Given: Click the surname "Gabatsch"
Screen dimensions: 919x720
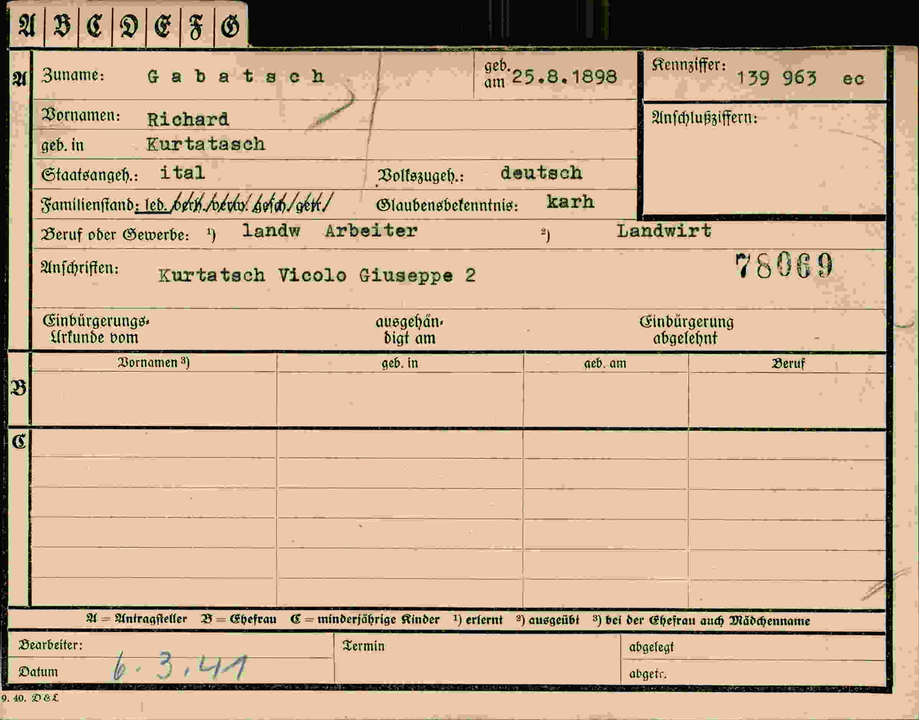Looking at the screenshot, I should [236, 76].
